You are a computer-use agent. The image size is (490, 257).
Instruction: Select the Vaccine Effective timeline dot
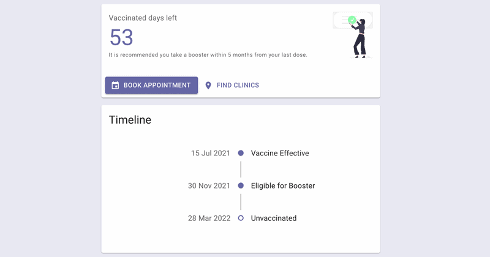click(241, 153)
